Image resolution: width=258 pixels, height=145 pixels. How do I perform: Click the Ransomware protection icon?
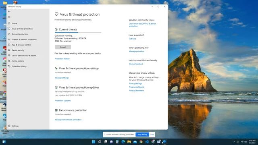[x=56, y=110]
